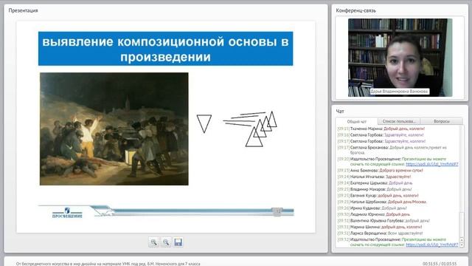The height and width of the screenshot is (266, 472).
Task: Click the Презентация panel title
Action: [23, 10]
